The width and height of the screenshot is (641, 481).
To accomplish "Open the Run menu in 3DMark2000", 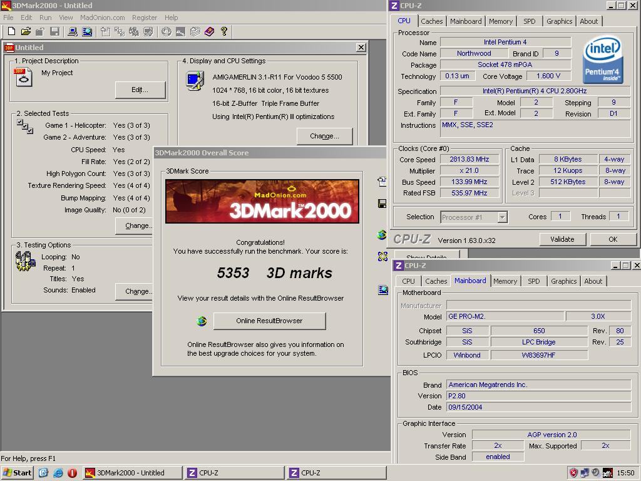I will click(45, 18).
